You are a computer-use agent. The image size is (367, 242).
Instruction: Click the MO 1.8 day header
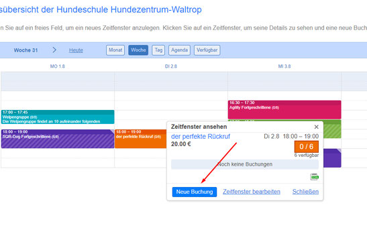pyautogui.click(x=57, y=66)
